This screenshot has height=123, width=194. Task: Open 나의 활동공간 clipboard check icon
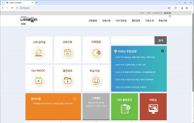124,108
